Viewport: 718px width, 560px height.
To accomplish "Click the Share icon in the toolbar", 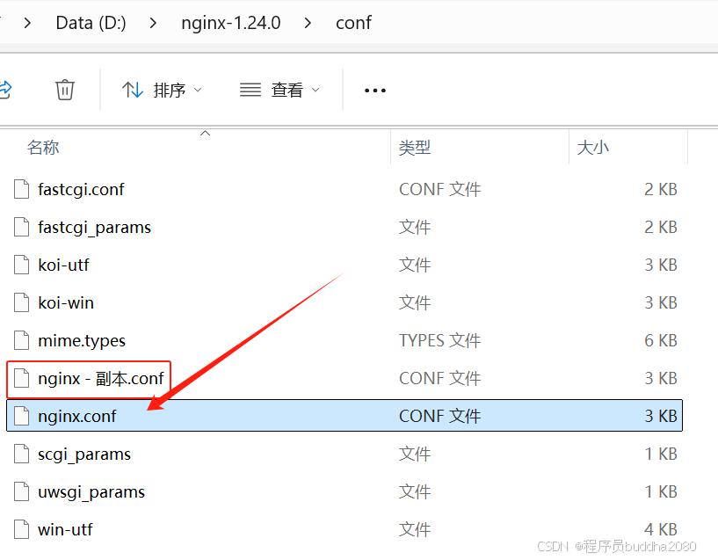I will [4, 90].
